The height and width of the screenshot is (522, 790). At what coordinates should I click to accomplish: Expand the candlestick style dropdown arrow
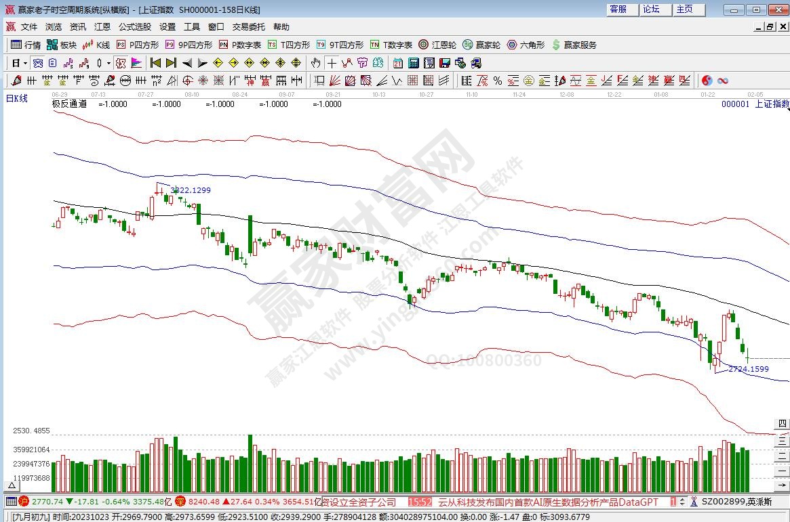[x=108, y=63]
